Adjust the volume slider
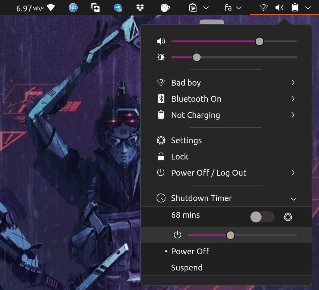 click(x=234, y=42)
